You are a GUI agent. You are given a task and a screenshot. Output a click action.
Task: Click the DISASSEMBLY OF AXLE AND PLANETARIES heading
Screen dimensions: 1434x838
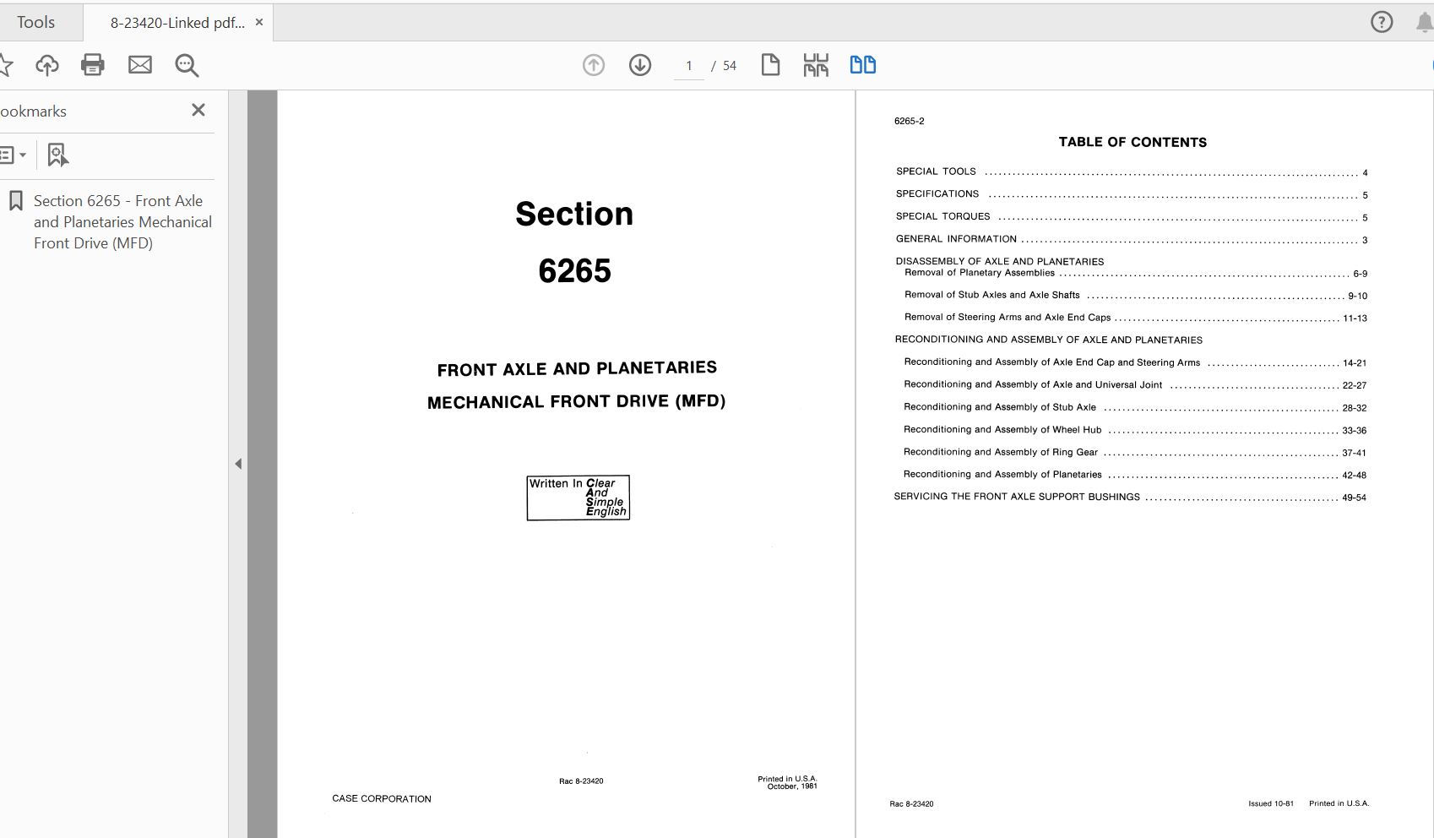[x=1000, y=262]
